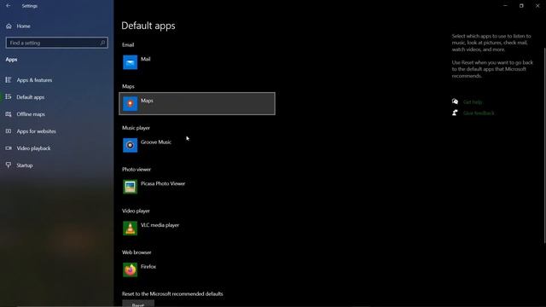Click the Video playback camera icon
546x307 pixels.
[9, 148]
